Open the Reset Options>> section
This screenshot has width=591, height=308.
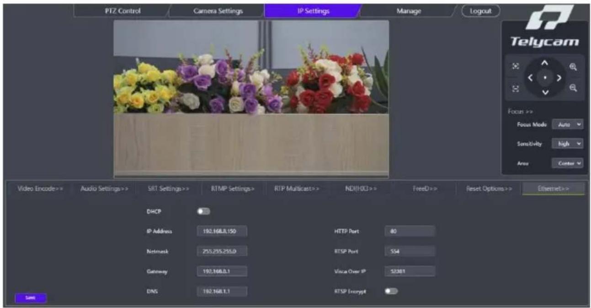(489, 188)
